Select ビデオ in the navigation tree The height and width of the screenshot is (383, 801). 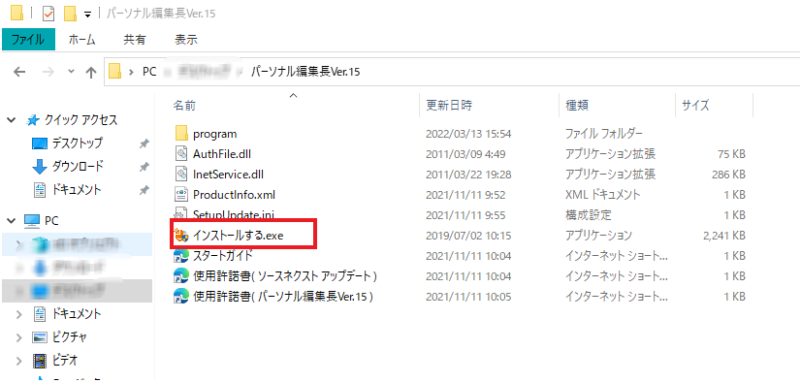point(65,361)
